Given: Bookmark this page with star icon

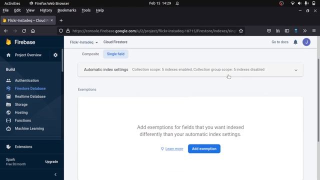Looking at the screenshot, I should click(x=241, y=31).
